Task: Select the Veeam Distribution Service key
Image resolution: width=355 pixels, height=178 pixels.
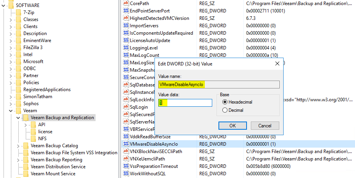Action: click(58, 167)
